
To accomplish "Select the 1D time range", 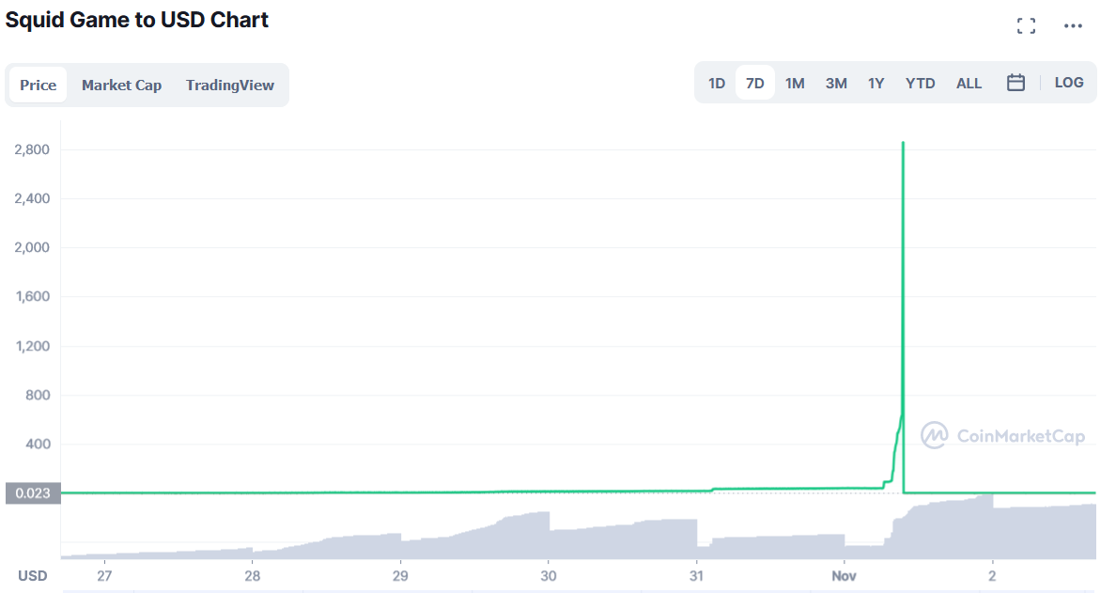I will [x=717, y=83].
